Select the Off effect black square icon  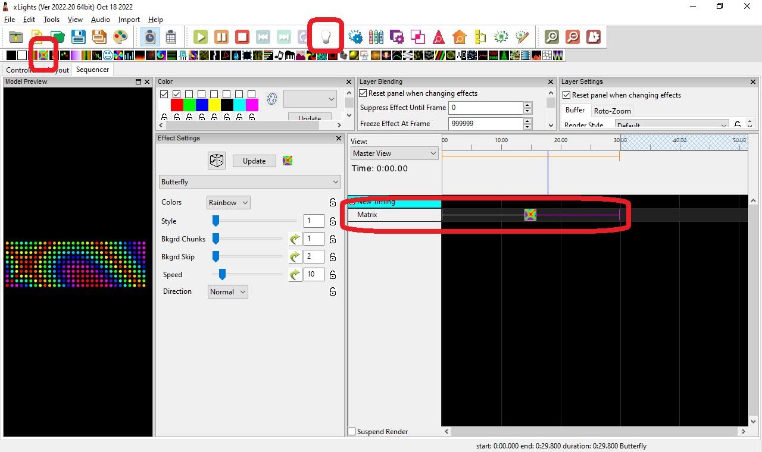click(x=11, y=55)
